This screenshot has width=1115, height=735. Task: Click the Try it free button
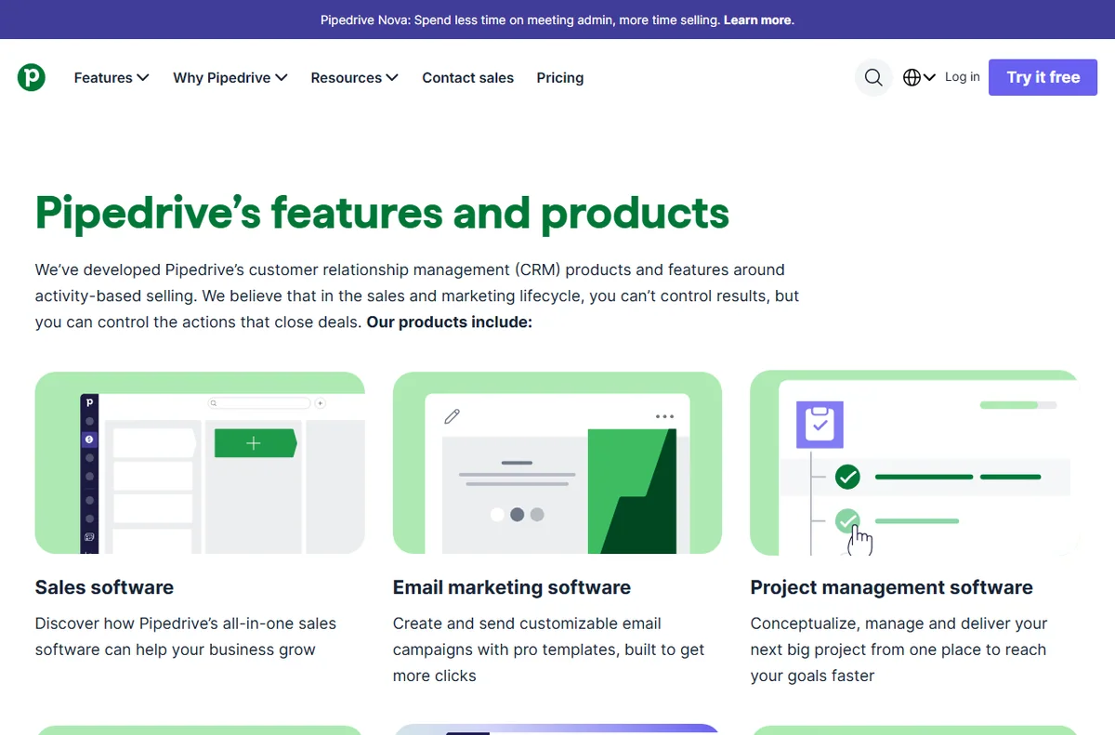coord(1043,77)
